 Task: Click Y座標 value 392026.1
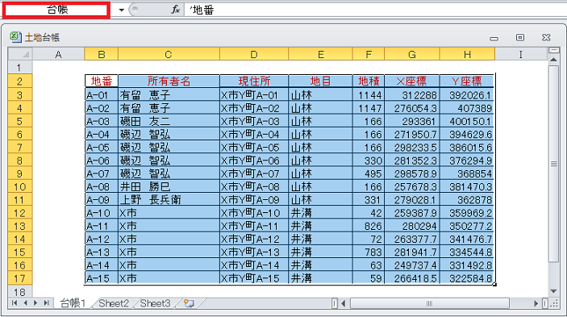(467, 94)
